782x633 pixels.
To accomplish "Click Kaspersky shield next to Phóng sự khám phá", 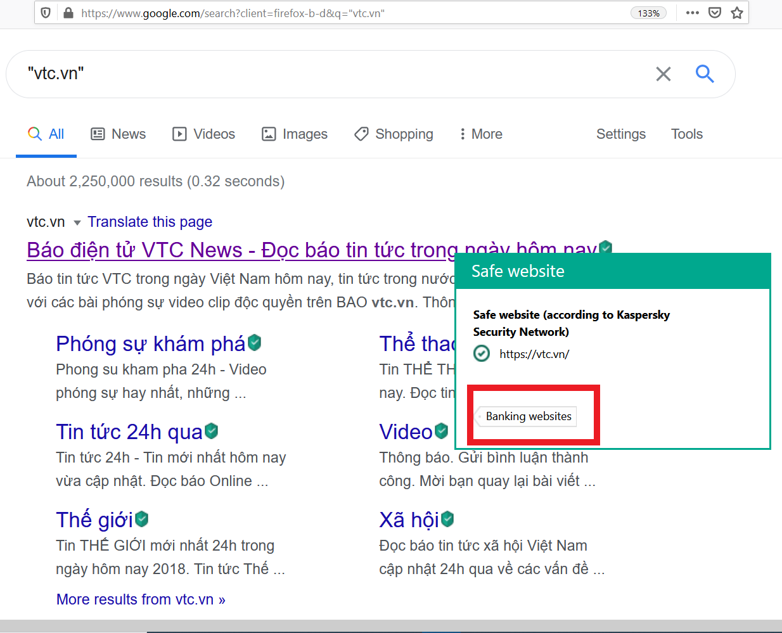I will click(x=255, y=343).
